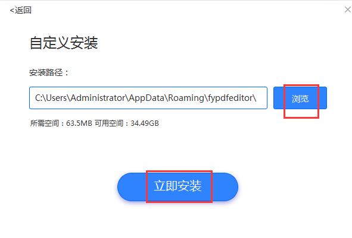Close the installer with the X icon
352x238 pixels.
tap(348, 9)
